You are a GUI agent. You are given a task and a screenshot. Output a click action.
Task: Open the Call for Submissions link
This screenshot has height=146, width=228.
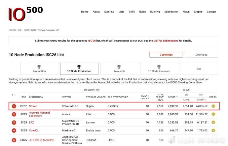click(166, 41)
